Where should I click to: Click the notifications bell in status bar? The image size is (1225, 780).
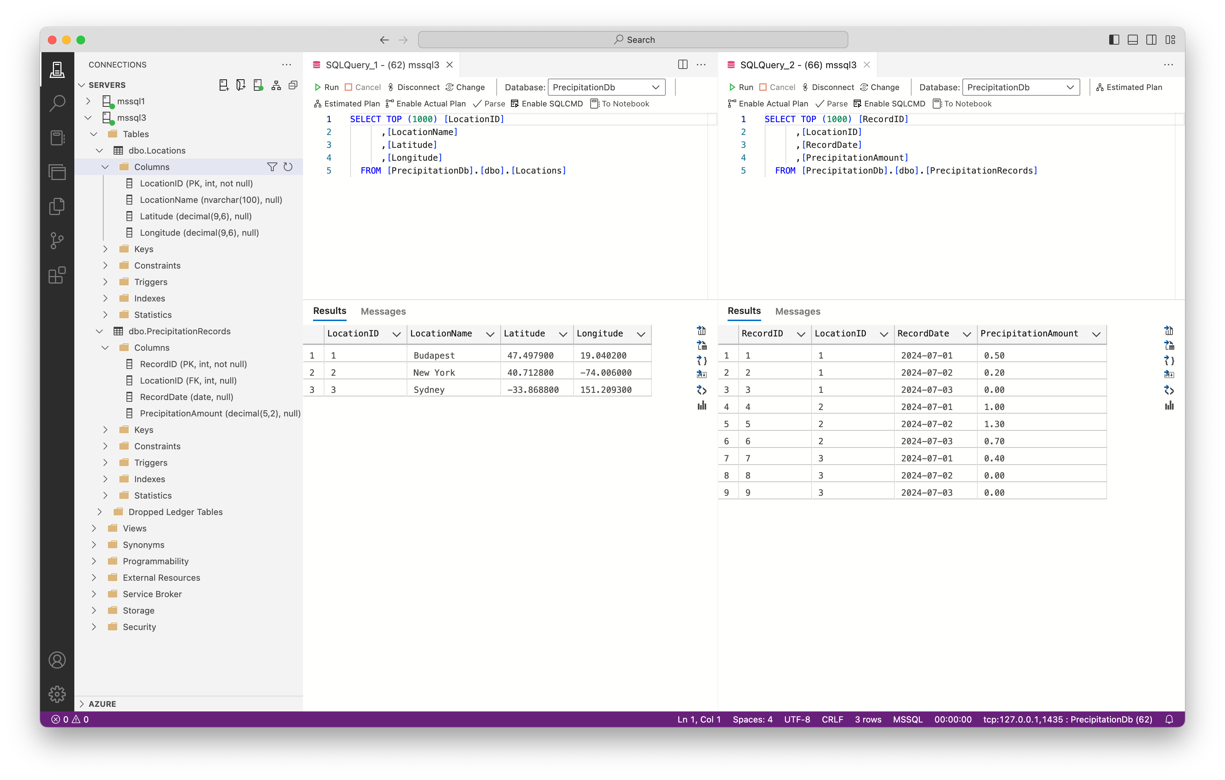tap(1169, 719)
